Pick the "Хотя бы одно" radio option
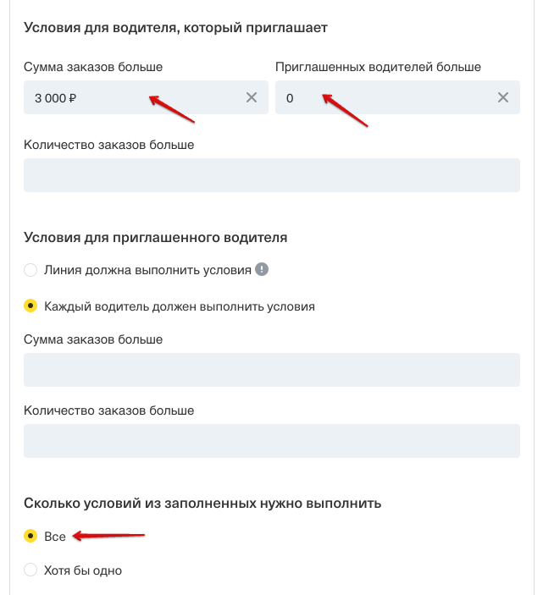The height and width of the screenshot is (595, 543). pyautogui.click(x=31, y=570)
